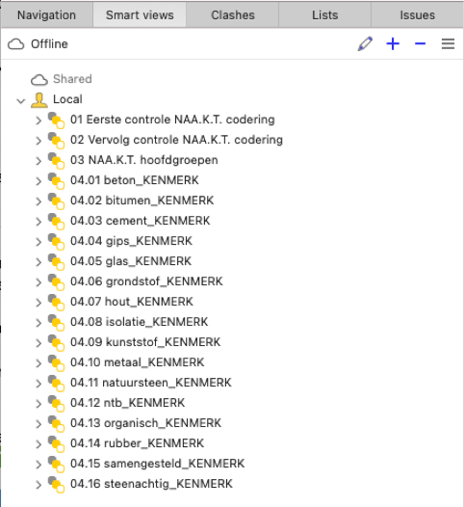Expand the 04.07 hout_KENMERK set
The image size is (464, 507).
pos(39,303)
